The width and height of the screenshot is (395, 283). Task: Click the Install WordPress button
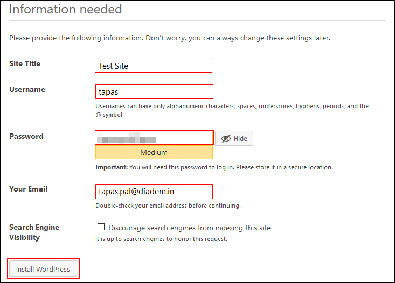tap(43, 269)
